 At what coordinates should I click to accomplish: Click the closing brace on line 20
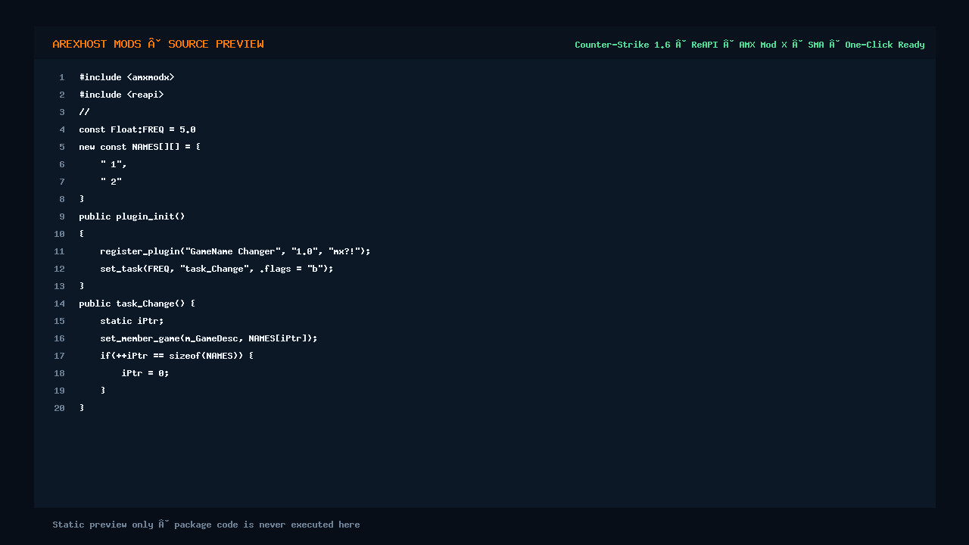[x=82, y=408]
